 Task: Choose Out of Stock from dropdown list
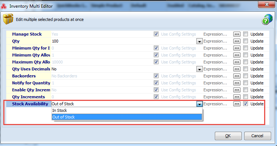coord(127,117)
